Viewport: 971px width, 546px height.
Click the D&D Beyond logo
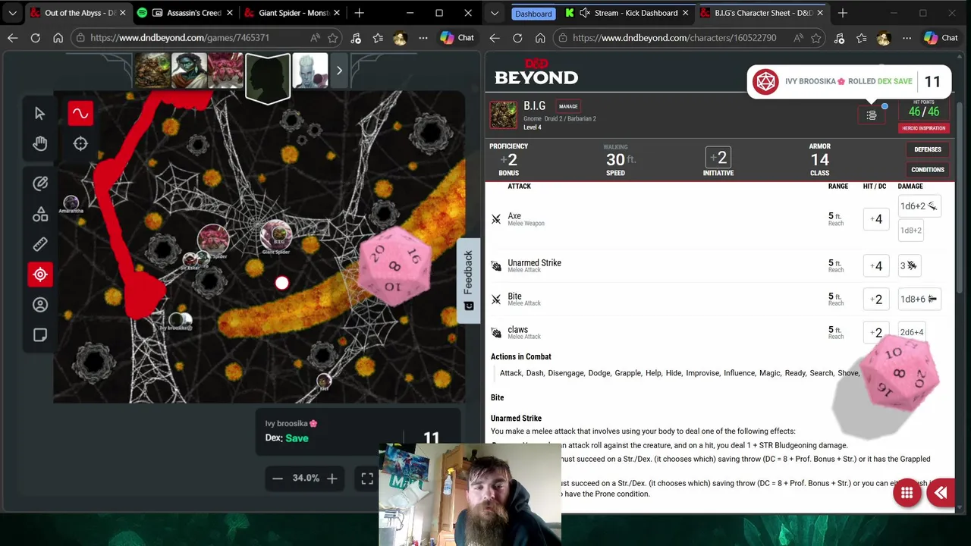click(x=536, y=72)
